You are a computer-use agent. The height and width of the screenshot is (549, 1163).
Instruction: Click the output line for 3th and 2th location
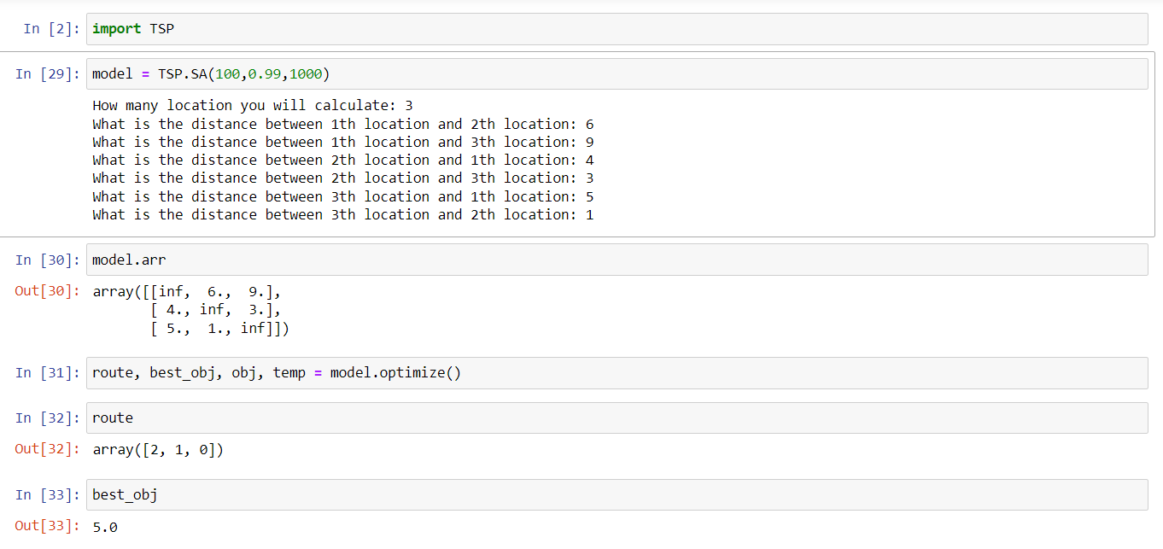point(343,215)
